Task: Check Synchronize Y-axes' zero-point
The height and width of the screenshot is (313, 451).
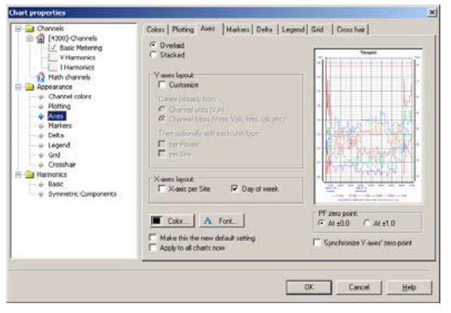Action: point(317,243)
